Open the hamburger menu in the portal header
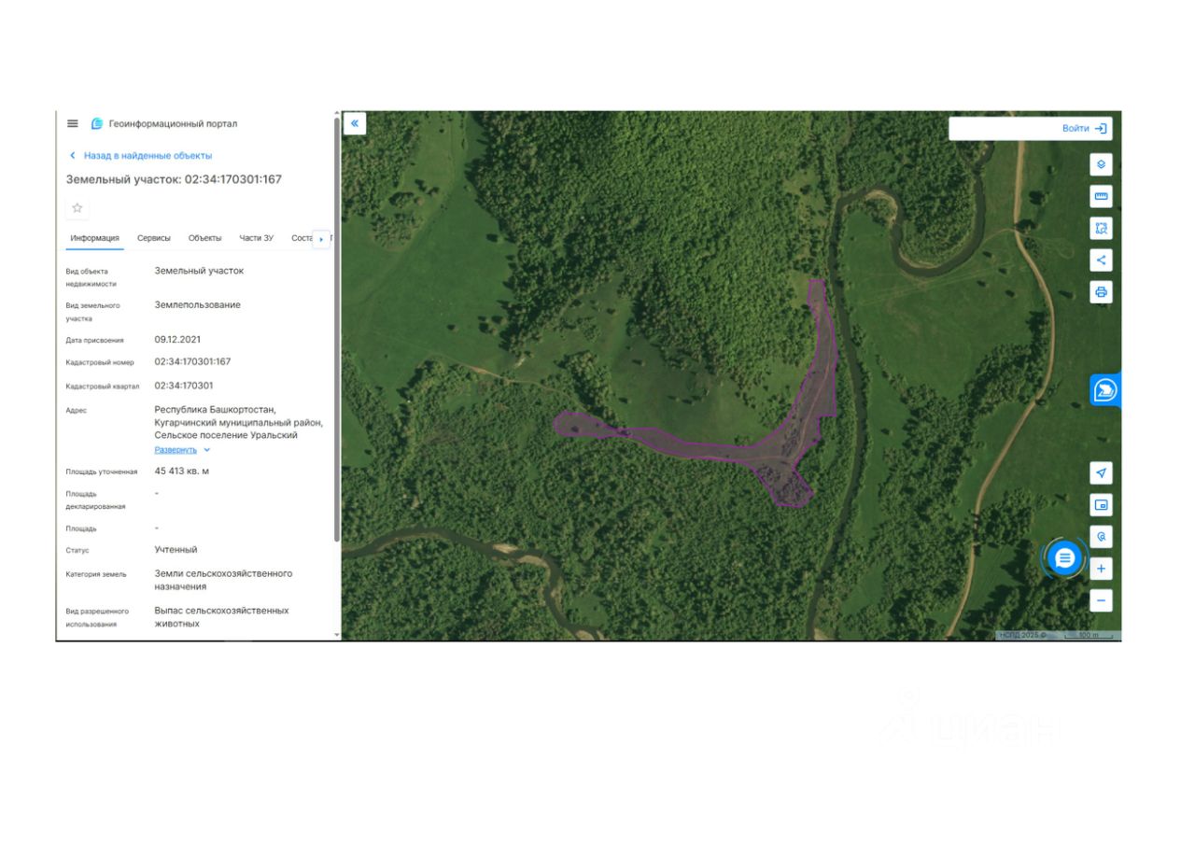The height and width of the screenshot is (845, 1195). point(73,123)
